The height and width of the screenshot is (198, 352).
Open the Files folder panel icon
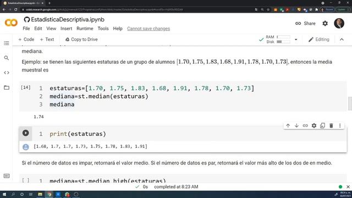tap(7, 87)
